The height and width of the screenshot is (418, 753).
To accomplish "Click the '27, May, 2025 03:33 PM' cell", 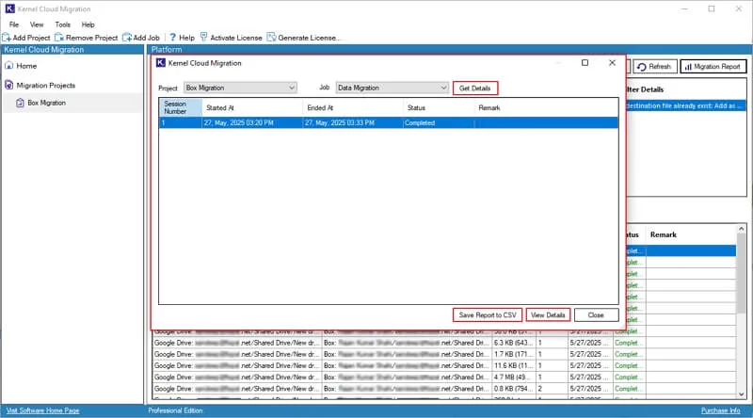I will click(x=353, y=123).
